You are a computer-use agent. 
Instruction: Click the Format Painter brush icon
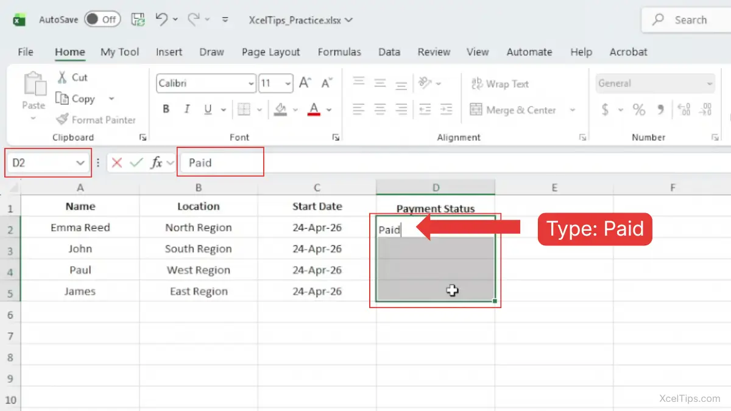coord(62,119)
